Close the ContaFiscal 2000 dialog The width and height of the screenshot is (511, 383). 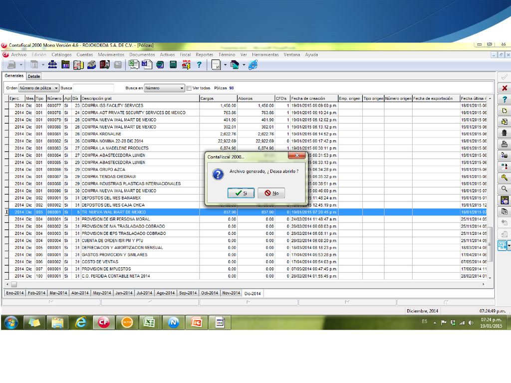pos(296,156)
